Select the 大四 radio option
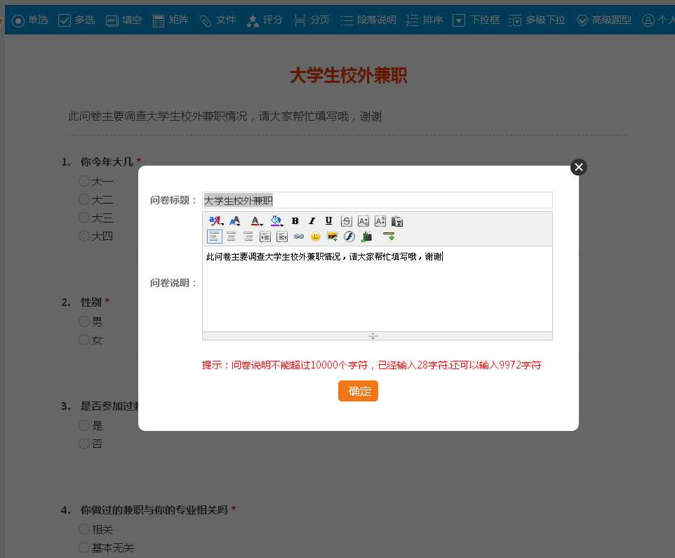 click(x=84, y=236)
